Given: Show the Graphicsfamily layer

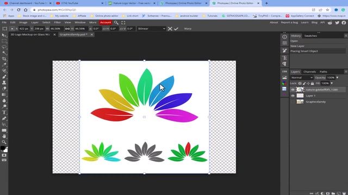Looking at the screenshot, I should point(293,102).
